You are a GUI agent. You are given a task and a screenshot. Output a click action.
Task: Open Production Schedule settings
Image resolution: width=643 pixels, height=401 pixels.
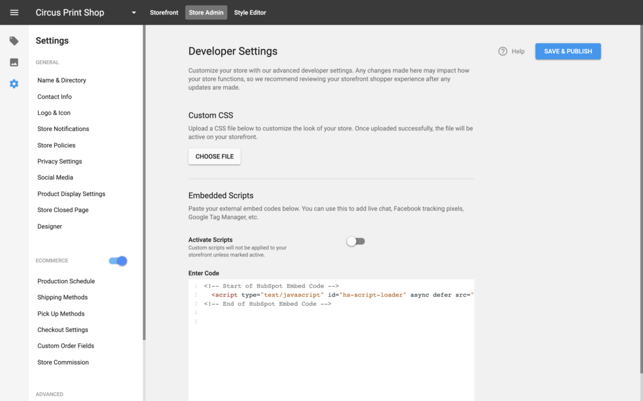pyautogui.click(x=66, y=281)
